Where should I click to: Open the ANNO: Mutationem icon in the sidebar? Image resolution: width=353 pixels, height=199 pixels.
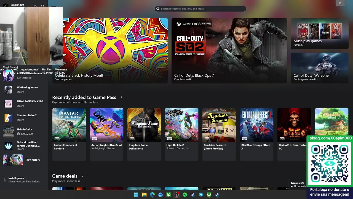(x=9, y=76)
